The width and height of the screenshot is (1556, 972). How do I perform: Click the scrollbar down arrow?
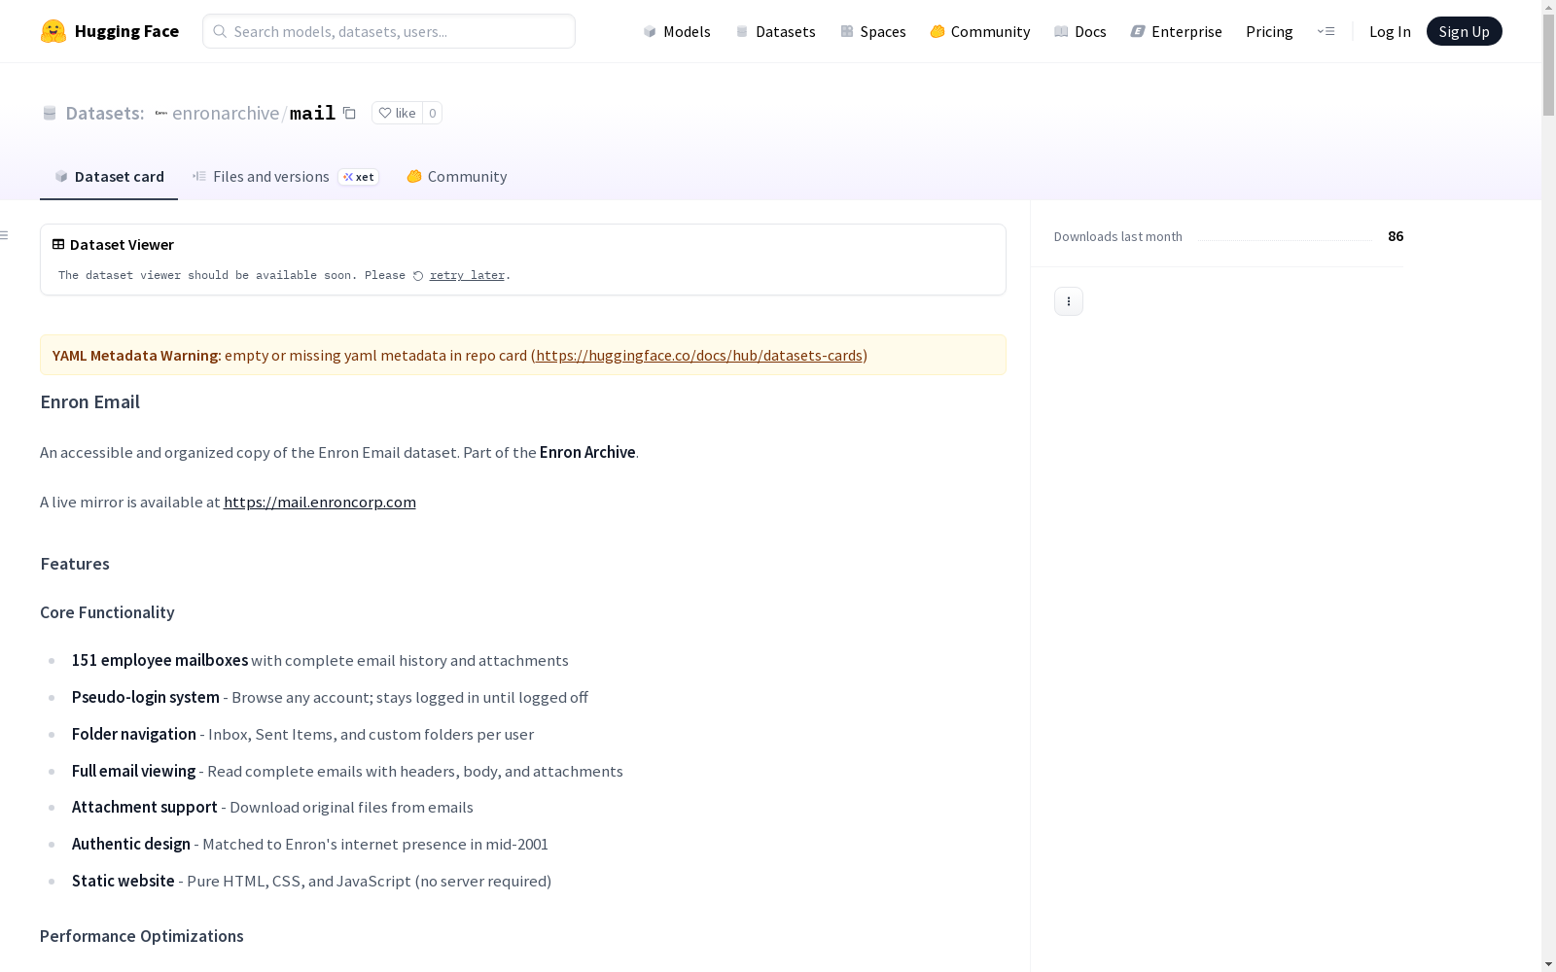coord(1548,963)
